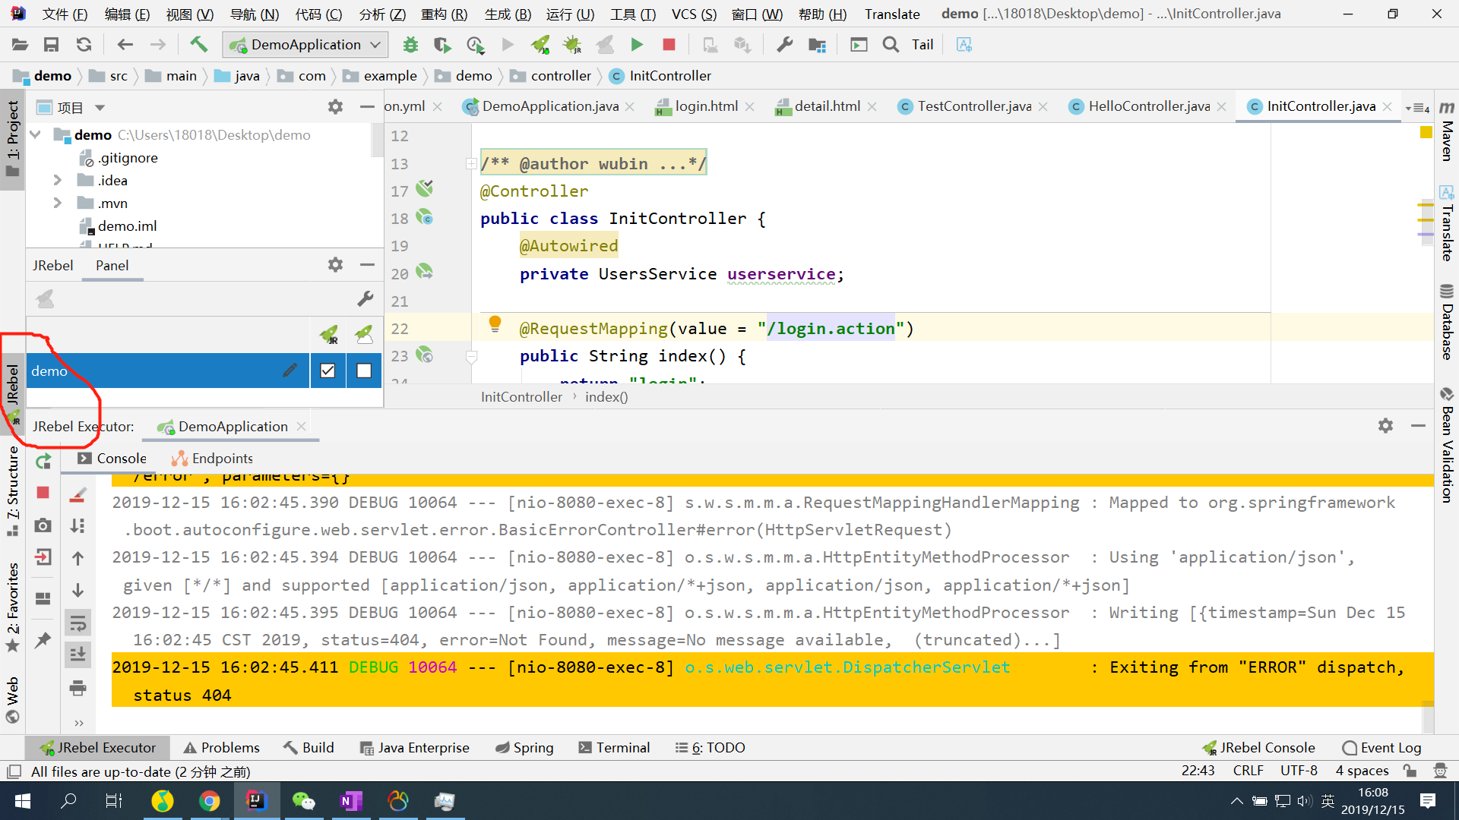Click the print icon in console sidebar
Image resolution: width=1459 pixels, height=820 pixels.
pos(78,688)
